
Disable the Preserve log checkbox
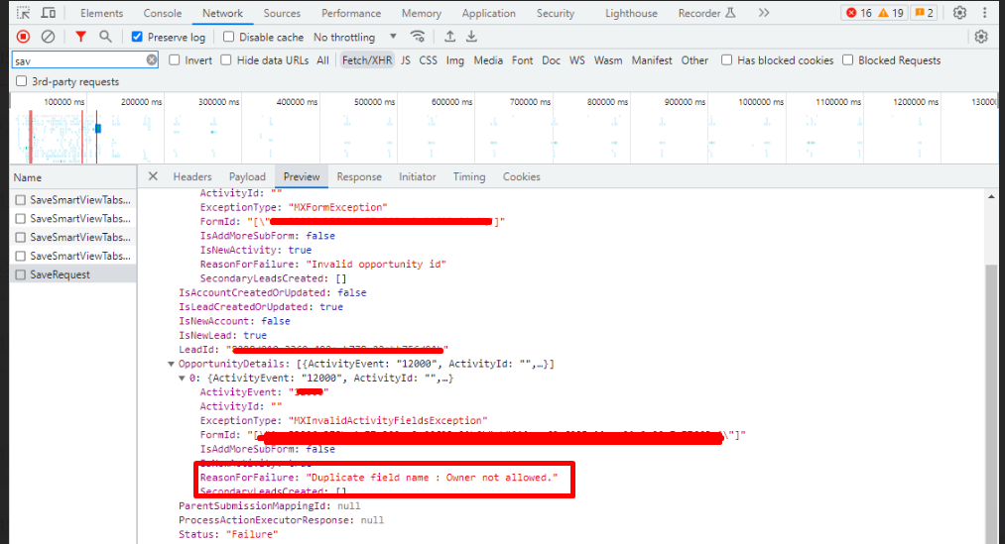(138, 37)
